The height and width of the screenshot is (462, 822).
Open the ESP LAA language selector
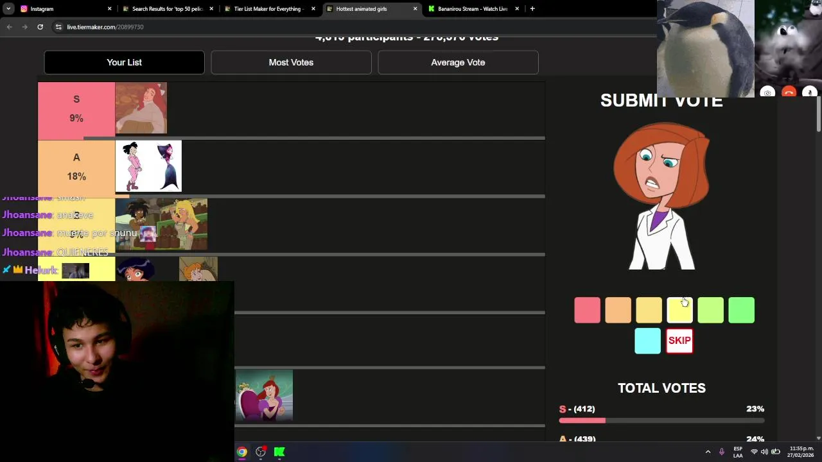coord(738,452)
